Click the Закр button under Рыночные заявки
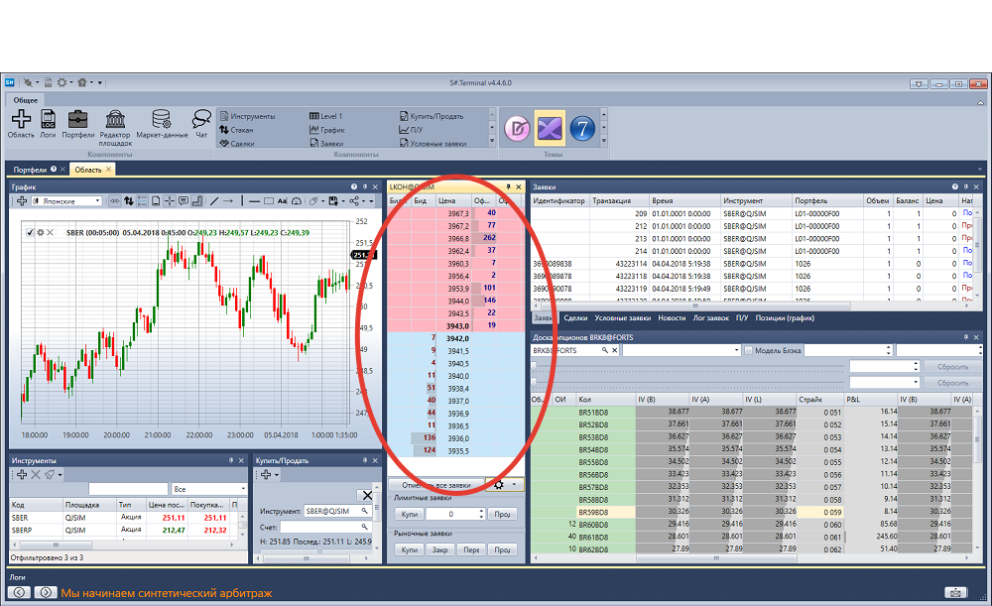 pyautogui.click(x=439, y=549)
